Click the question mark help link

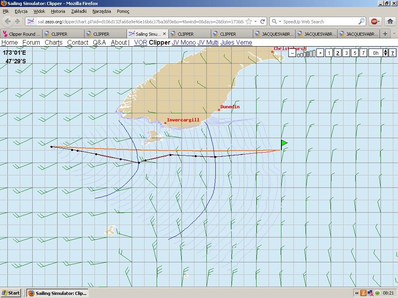coord(393,53)
